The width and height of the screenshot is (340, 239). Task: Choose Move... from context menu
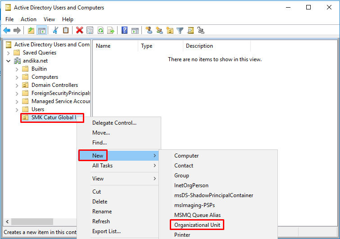(x=118, y=133)
